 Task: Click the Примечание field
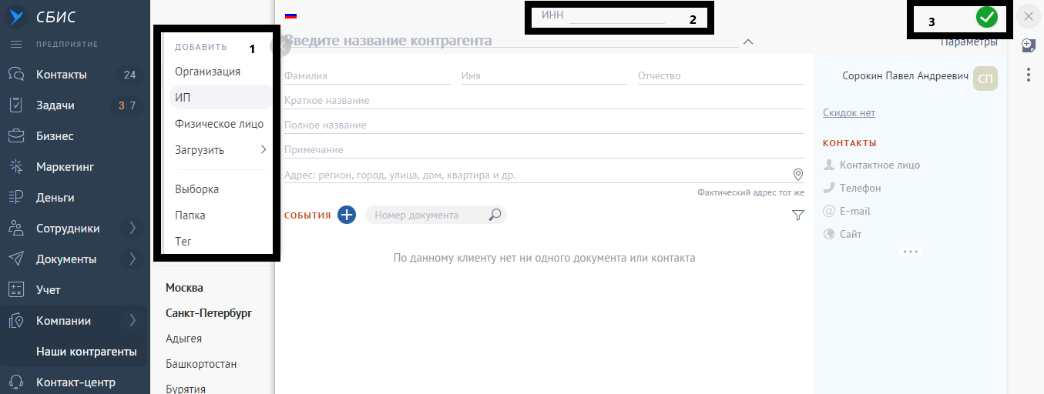(x=544, y=149)
